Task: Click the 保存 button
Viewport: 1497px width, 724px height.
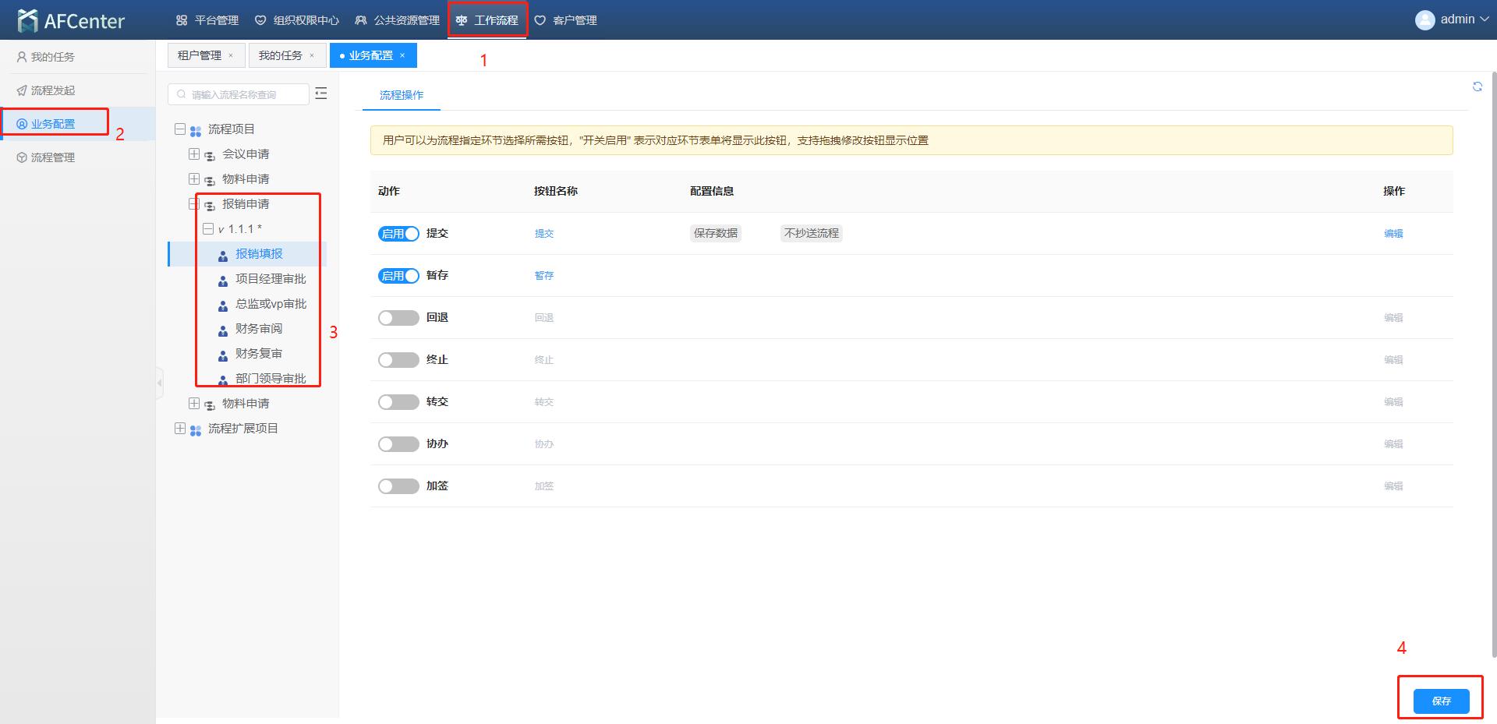Action: point(1441,701)
